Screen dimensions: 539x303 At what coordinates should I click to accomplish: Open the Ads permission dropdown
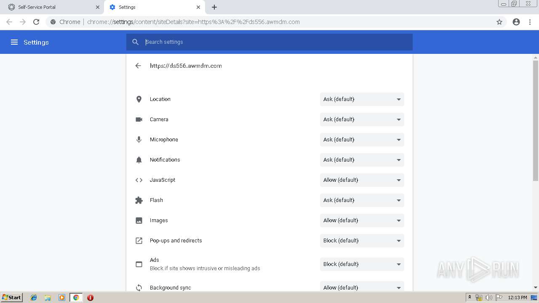362,264
